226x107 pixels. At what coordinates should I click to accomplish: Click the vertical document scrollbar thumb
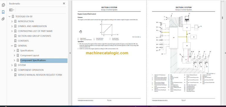[x=222, y=18]
